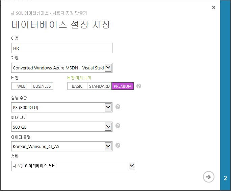Open the subscription dropdown
This screenshot has height=191, width=231.
pyautogui.click(x=62, y=68)
